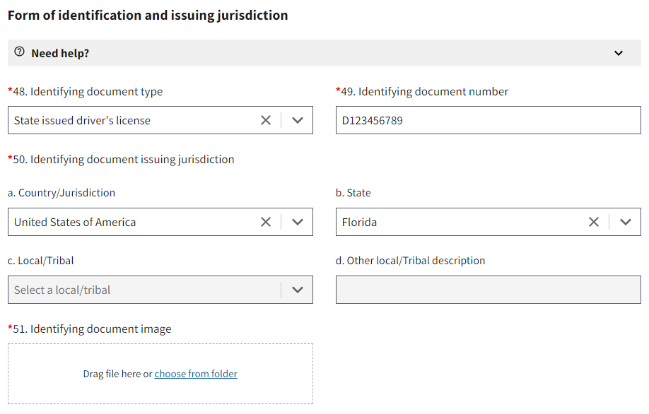The width and height of the screenshot is (649, 414).
Task: Open the Country/Jurisdiction combo box
Action: [x=127, y=222]
